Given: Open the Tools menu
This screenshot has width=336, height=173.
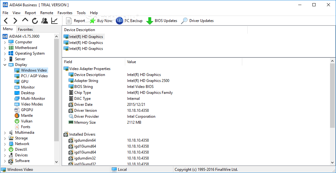Looking at the screenshot, I should [x=81, y=13].
